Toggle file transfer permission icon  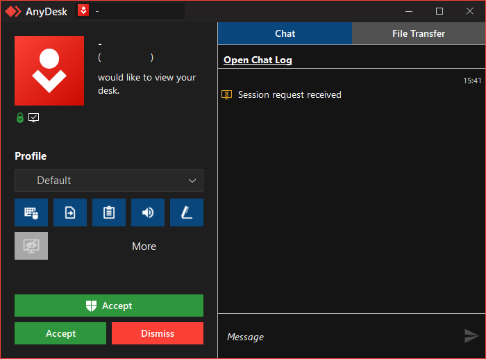(70, 212)
